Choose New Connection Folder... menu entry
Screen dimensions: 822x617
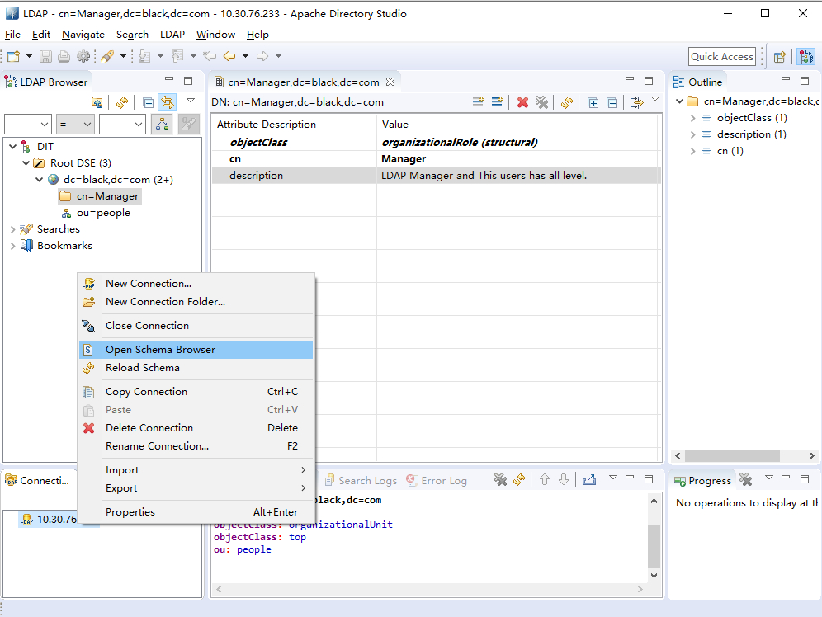point(196,302)
